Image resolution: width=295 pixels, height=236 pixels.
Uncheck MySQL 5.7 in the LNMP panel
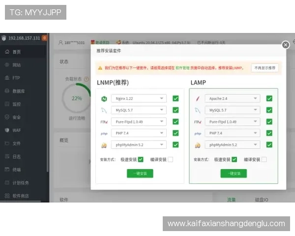[176, 110]
